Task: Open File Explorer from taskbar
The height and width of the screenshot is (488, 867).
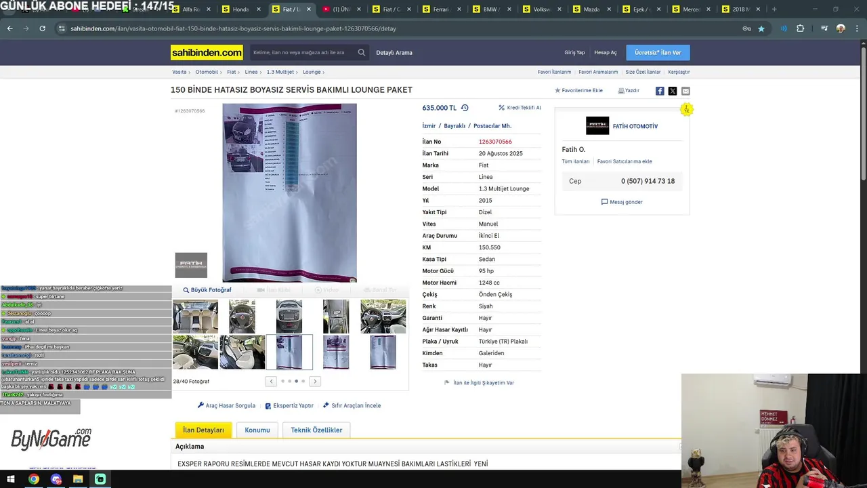Action: tap(78, 479)
